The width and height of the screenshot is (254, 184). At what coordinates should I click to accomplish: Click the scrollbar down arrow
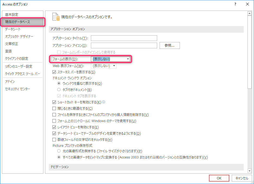[x=249, y=171]
